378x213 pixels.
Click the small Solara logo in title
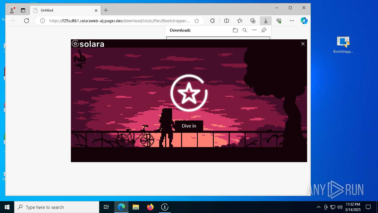[75, 44]
